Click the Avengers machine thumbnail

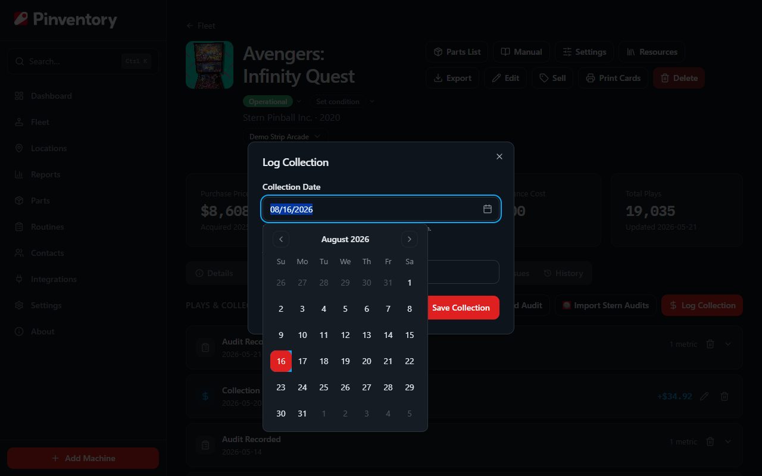[x=210, y=65]
